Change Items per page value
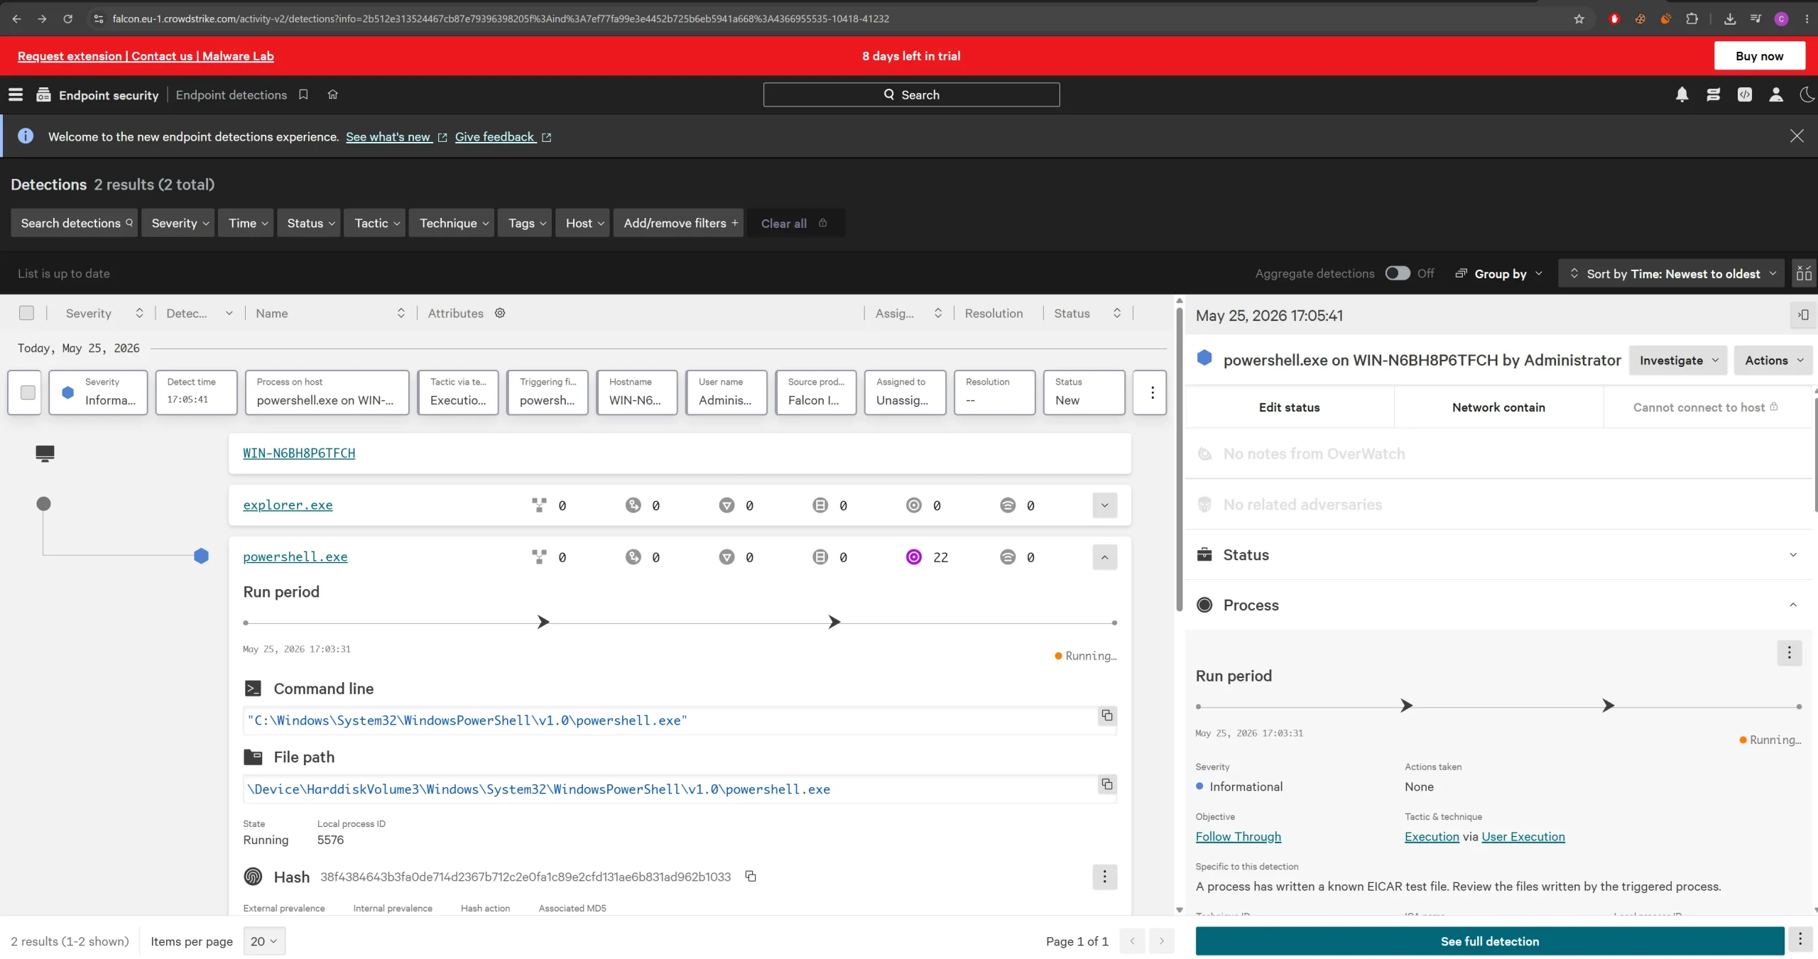 coord(264,941)
